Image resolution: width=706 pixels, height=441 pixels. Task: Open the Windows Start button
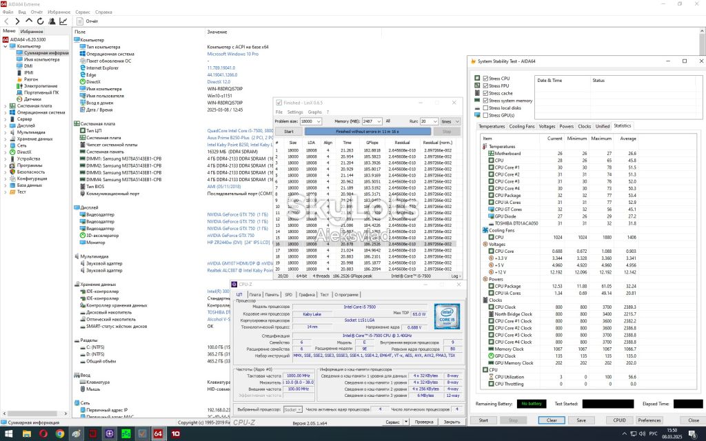[10, 434]
